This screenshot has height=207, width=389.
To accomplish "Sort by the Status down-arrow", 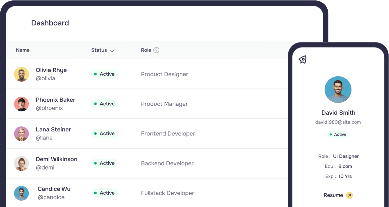I will (112, 50).
